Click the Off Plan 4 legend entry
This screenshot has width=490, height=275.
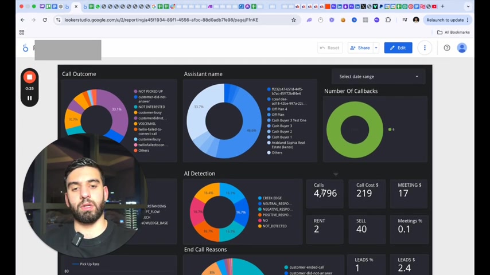click(277, 109)
